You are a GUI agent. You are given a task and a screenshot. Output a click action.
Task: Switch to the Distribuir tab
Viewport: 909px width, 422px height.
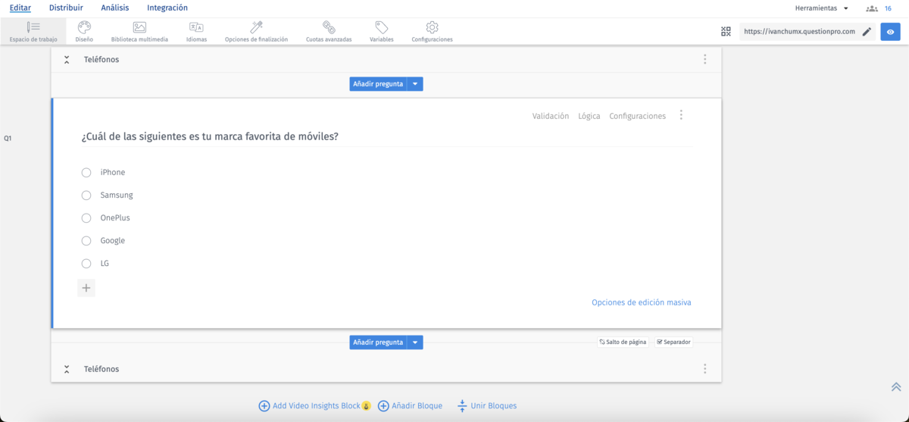(66, 8)
